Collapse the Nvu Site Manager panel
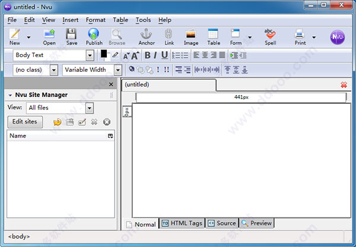 point(10,95)
